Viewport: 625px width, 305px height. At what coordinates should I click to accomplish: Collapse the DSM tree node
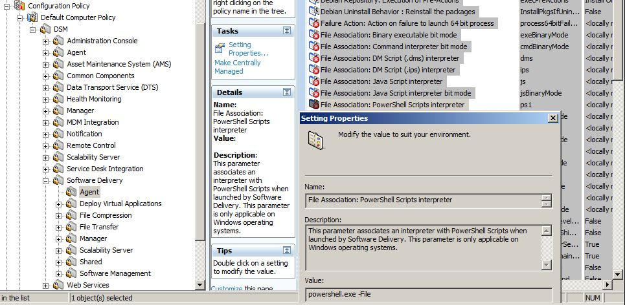click(x=32, y=30)
